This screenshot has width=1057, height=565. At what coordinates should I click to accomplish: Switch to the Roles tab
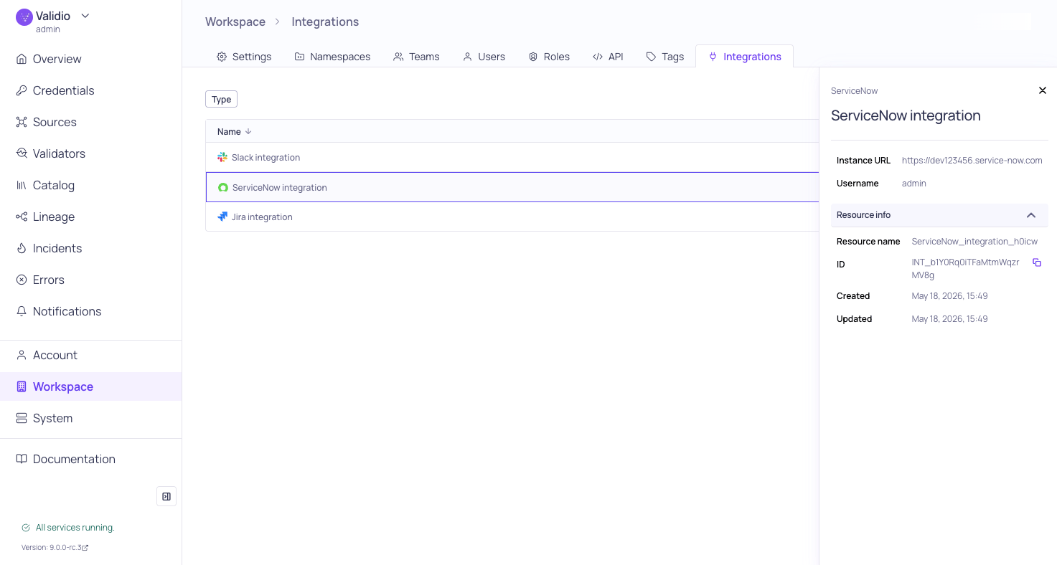tap(549, 57)
